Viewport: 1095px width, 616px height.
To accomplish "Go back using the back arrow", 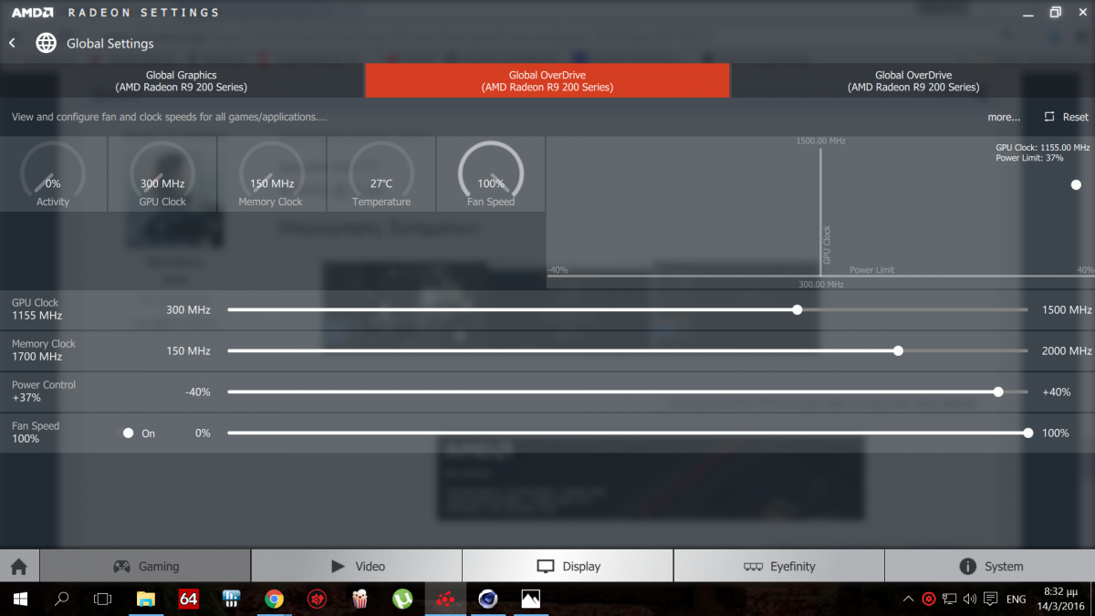I will pyautogui.click(x=13, y=43).
